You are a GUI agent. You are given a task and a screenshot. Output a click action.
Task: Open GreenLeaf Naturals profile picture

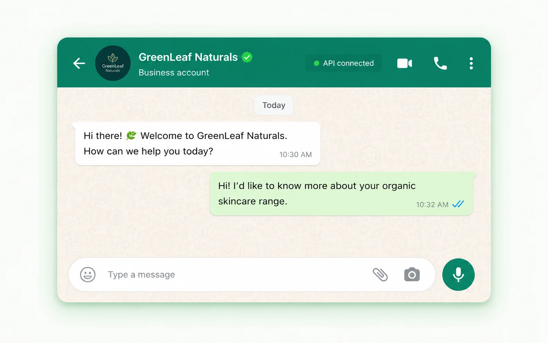click(113, 63)
